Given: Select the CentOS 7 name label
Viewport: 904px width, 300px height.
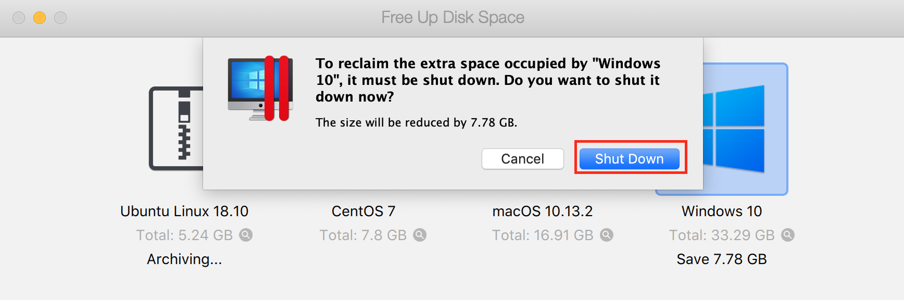Looking at the screenshot, I should [363, 211].
